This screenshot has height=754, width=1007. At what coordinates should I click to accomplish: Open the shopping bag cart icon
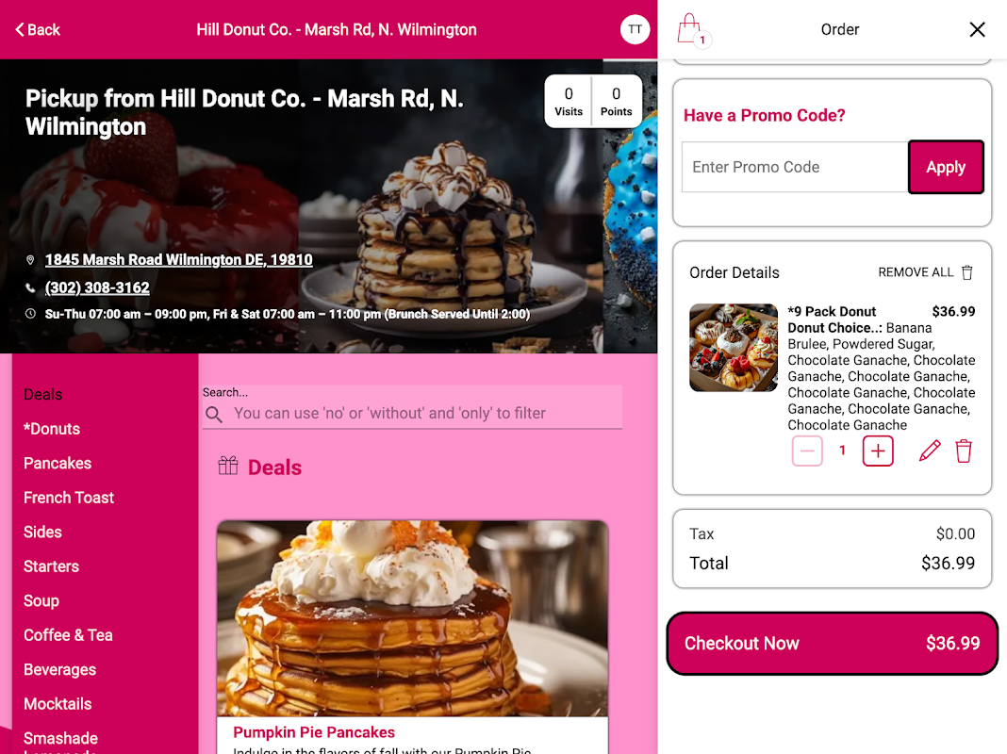[x=691, y=29]
